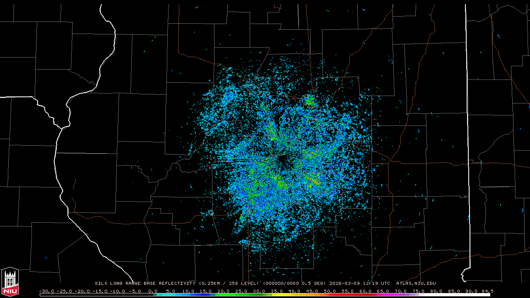530x298 pixels.
Task: Click the NIU logo icon
Action: [10, 282]
